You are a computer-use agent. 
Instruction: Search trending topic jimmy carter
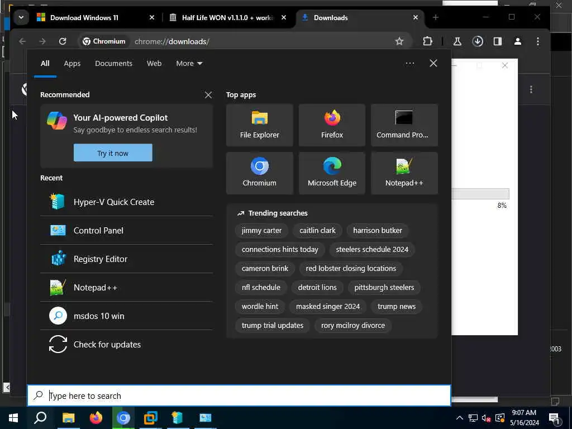[x=261, y=231]
